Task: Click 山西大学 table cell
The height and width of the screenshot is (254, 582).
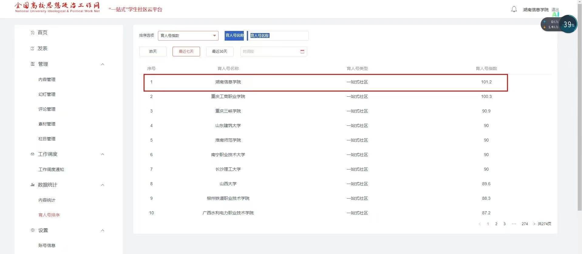Action: tap(228, 184)
